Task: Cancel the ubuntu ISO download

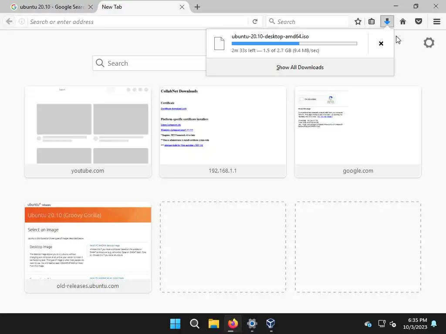Action: [x=381, y=43]
